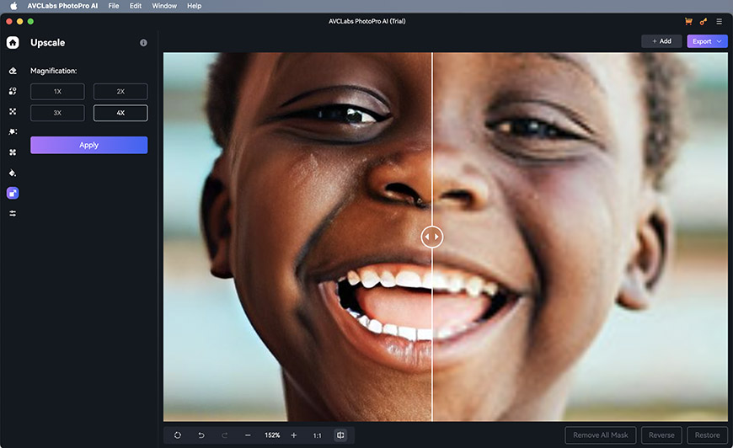Image resolution: width=733 pixels, height=448 pixels.
Task: Select the eraser tool in sidebar
Action: click(13, 72)
